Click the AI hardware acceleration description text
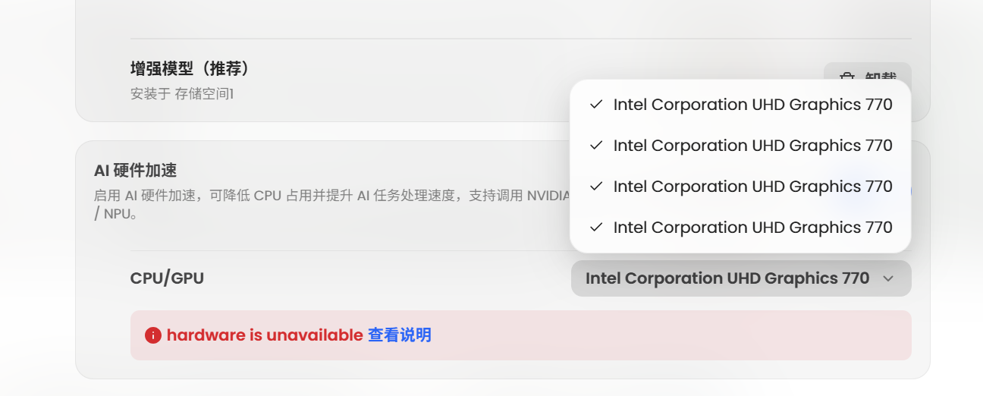This screenshot has height=396, width=983. click(331, 205)
